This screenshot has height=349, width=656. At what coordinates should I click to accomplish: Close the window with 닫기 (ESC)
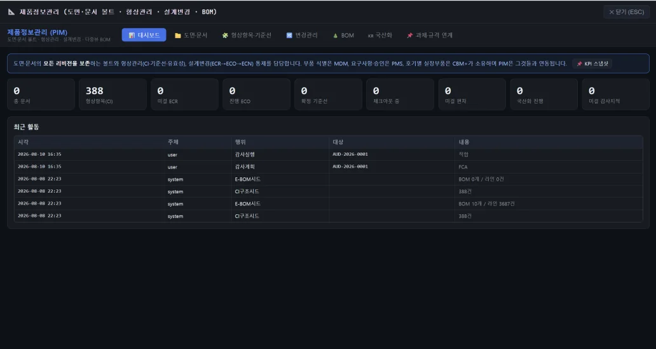click(x=626, y=11)
